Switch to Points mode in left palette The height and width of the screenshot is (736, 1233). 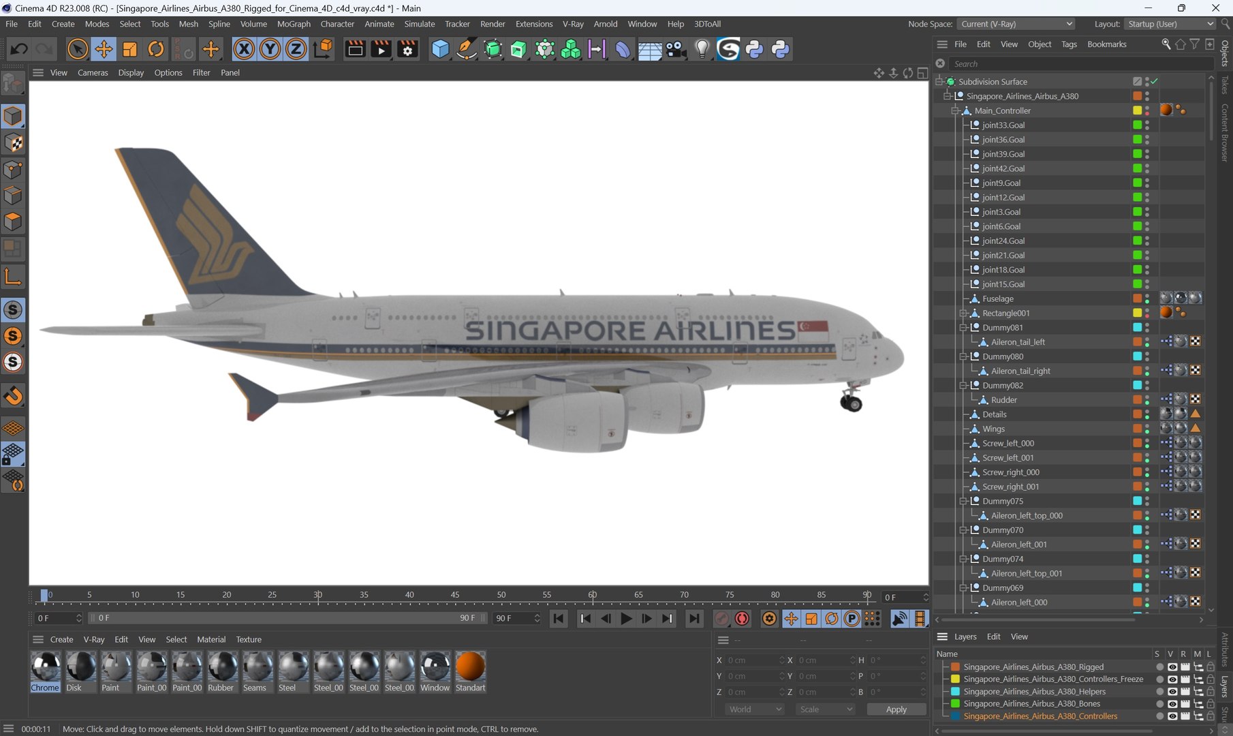coord(13,169)
